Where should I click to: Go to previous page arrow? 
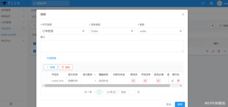95,92
